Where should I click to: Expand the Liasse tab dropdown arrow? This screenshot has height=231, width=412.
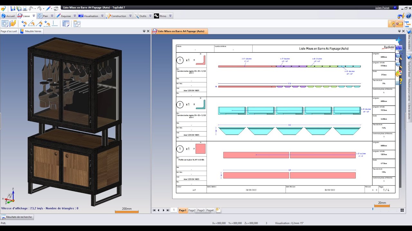click(34, 16)
